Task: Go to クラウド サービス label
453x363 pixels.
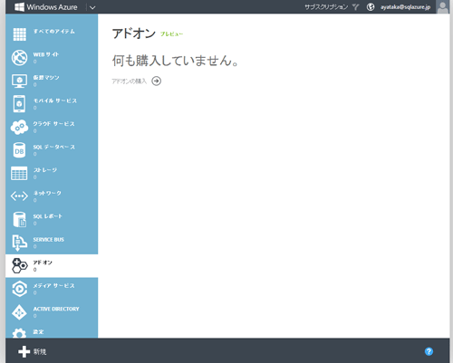Action: point(53,124)
